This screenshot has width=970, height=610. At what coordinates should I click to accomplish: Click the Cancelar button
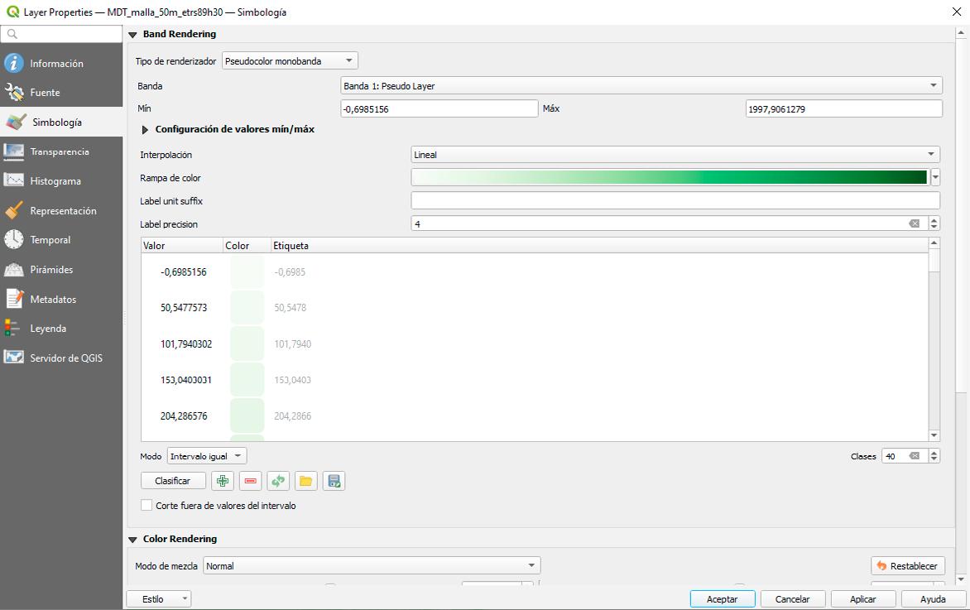pos(792,599)
